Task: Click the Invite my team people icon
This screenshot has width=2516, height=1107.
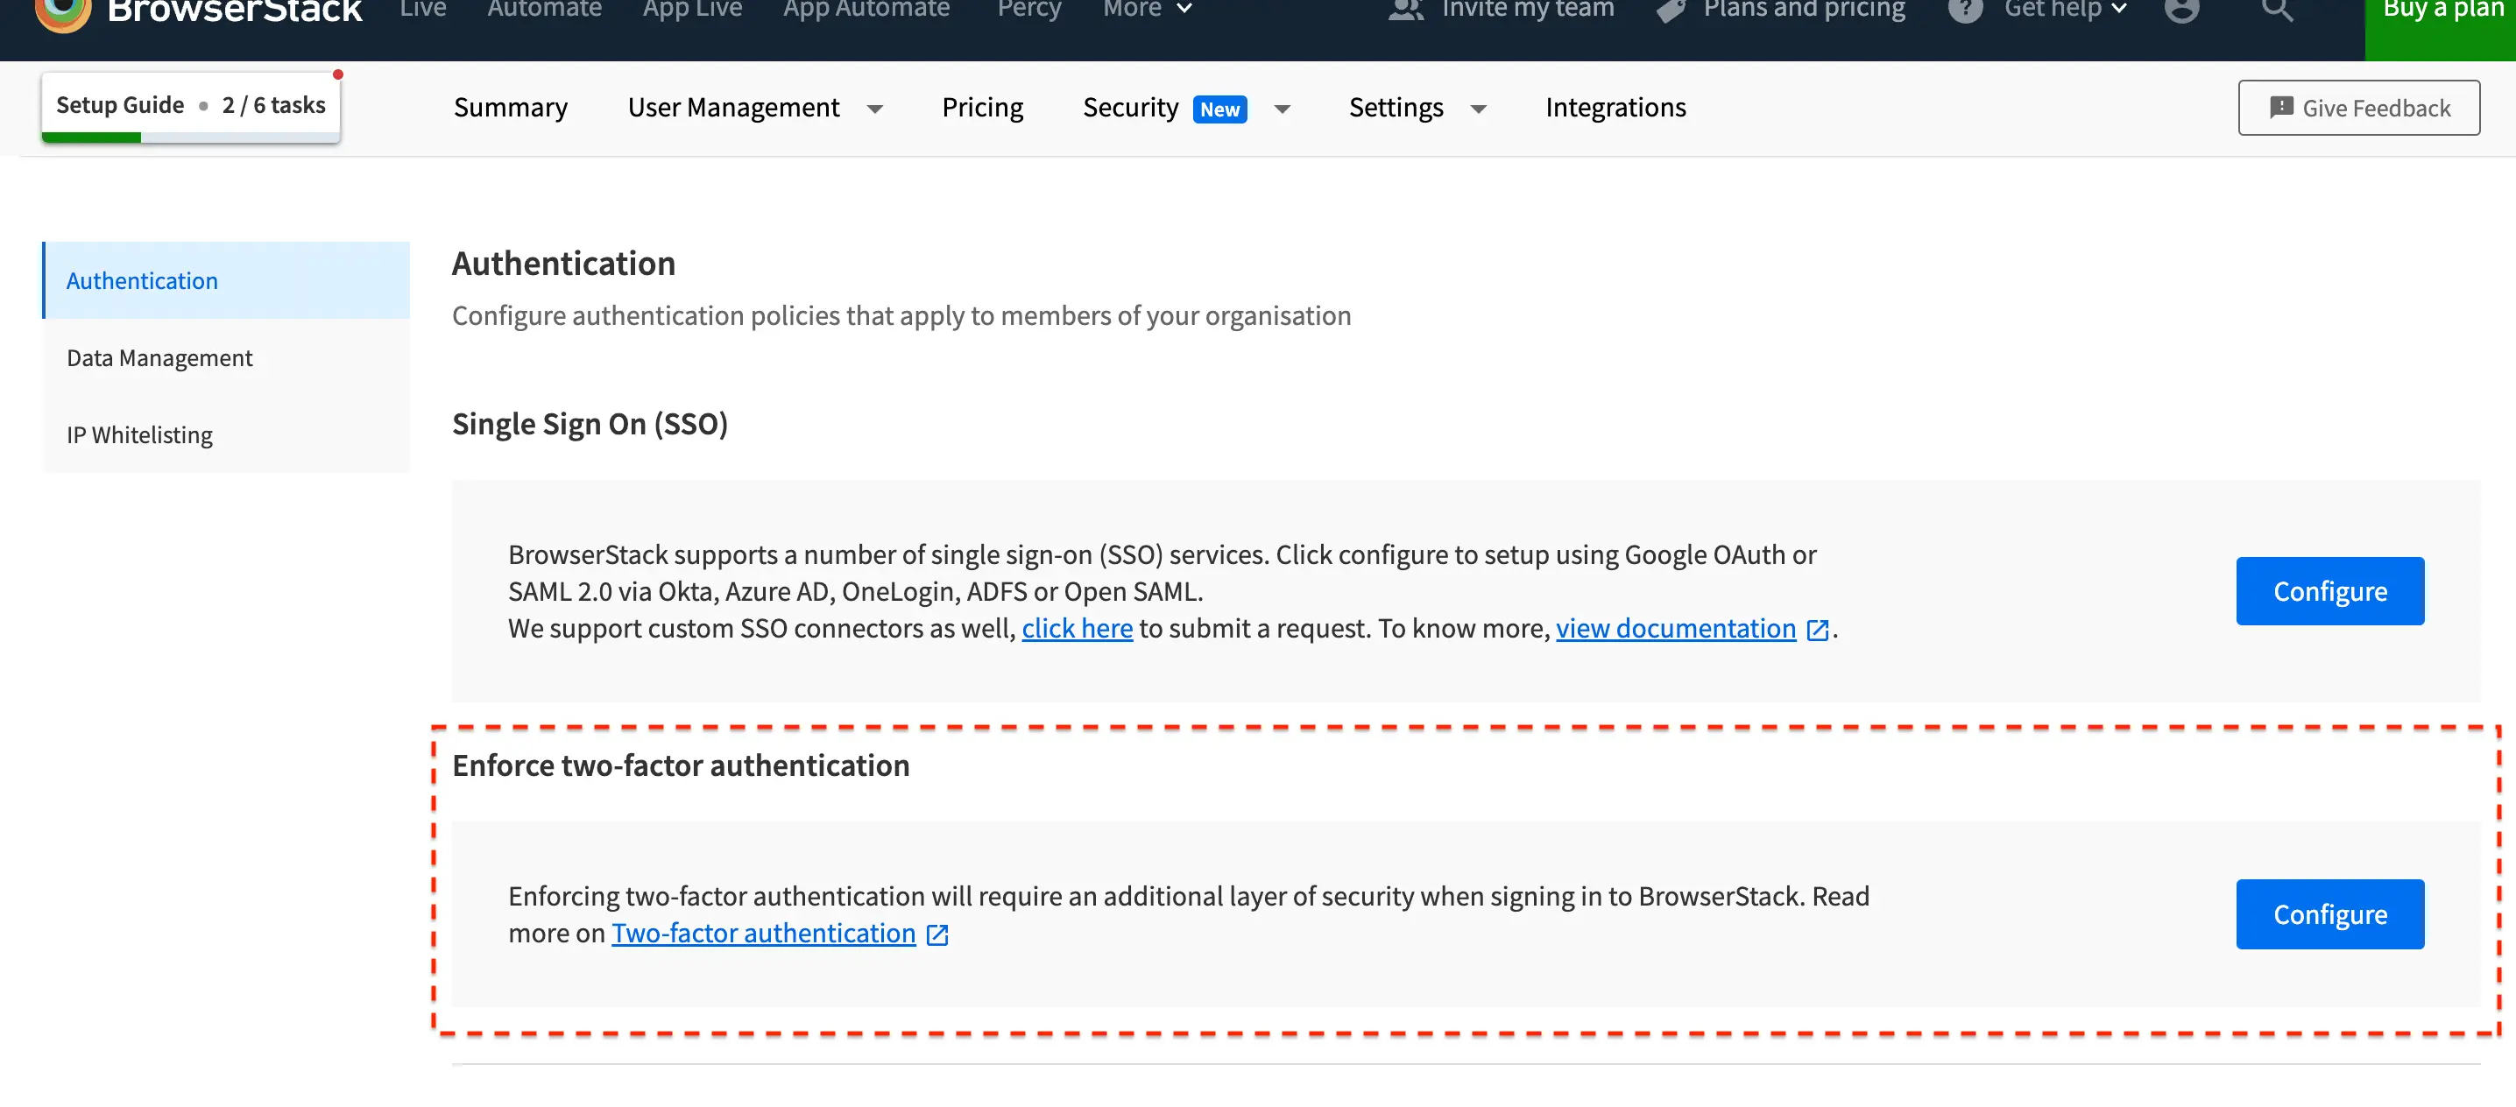Action: [x=1405, y=10]
